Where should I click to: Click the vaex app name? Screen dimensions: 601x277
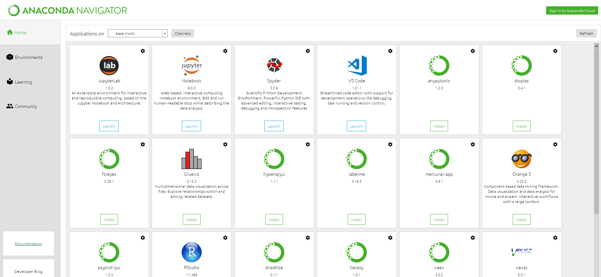pos(439,268)
